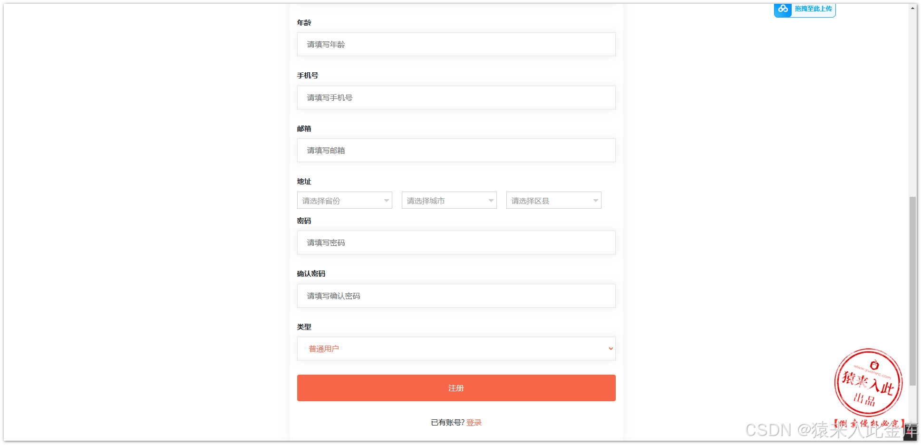Focus the 请填写邮箱 email input field

[456, 150]
